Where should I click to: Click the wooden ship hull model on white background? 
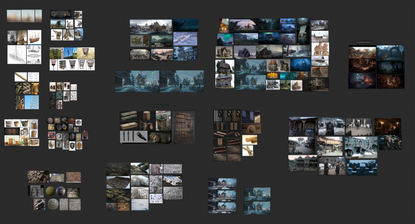[34, 37]
